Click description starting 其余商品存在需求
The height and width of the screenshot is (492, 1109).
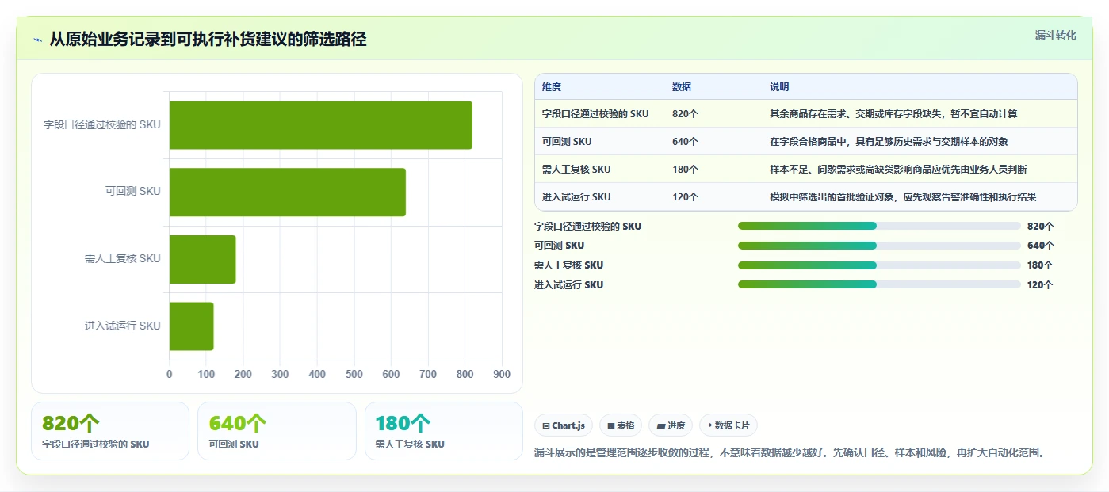[x=893, y=114]
